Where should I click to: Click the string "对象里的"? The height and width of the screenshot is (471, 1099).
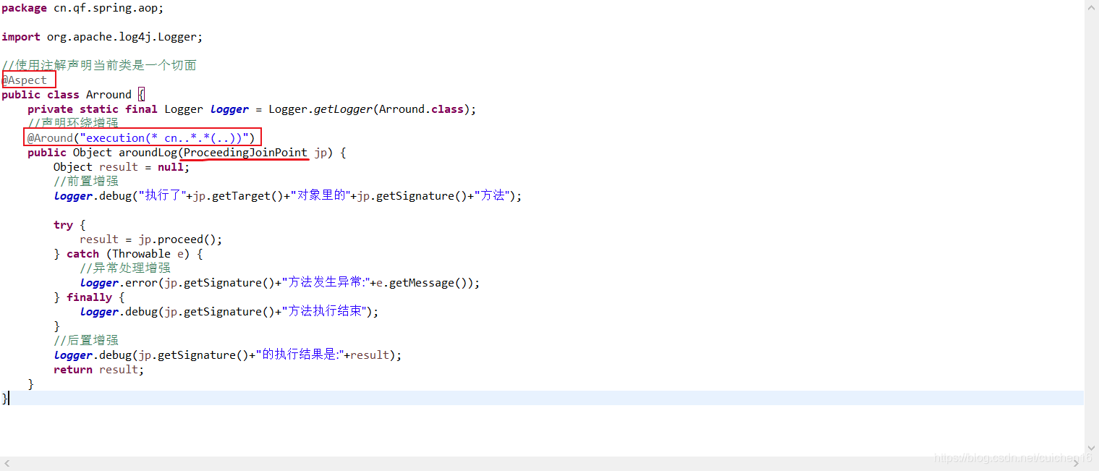(x=320, y=196)
